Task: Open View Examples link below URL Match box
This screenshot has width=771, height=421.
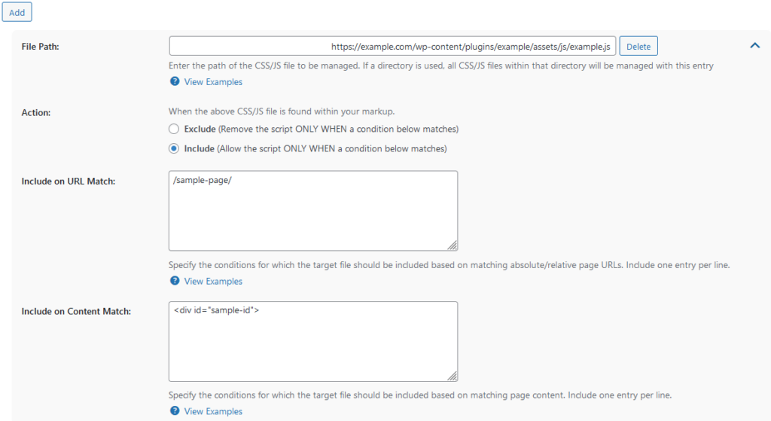Action: [x=213, y=281]
